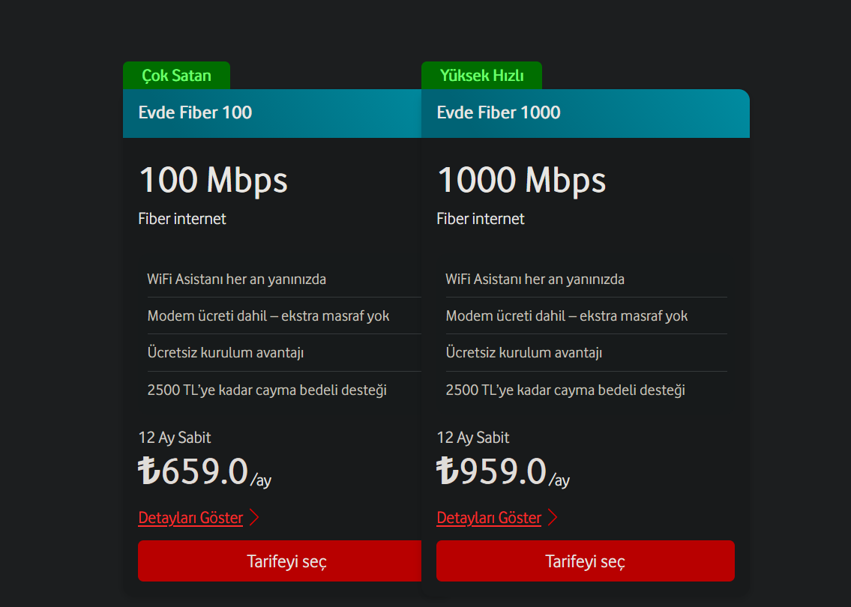Screen dimensions: 851x607
Task: Expand Detayları Göster for the 1000 Mbps plan
Action: pyautogui.click(x=489, y=518)
